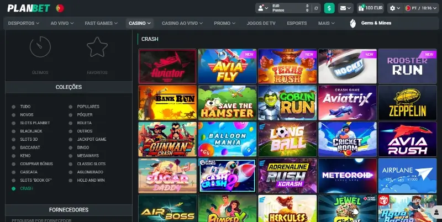Open the Esports menu item
442x222 pixels.
pos(297,23)
